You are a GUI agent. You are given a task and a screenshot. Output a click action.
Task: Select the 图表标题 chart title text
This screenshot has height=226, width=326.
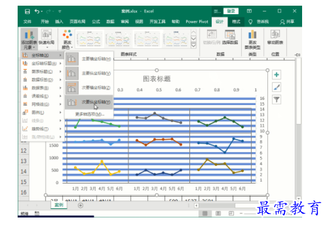click(x=157, y=79)
